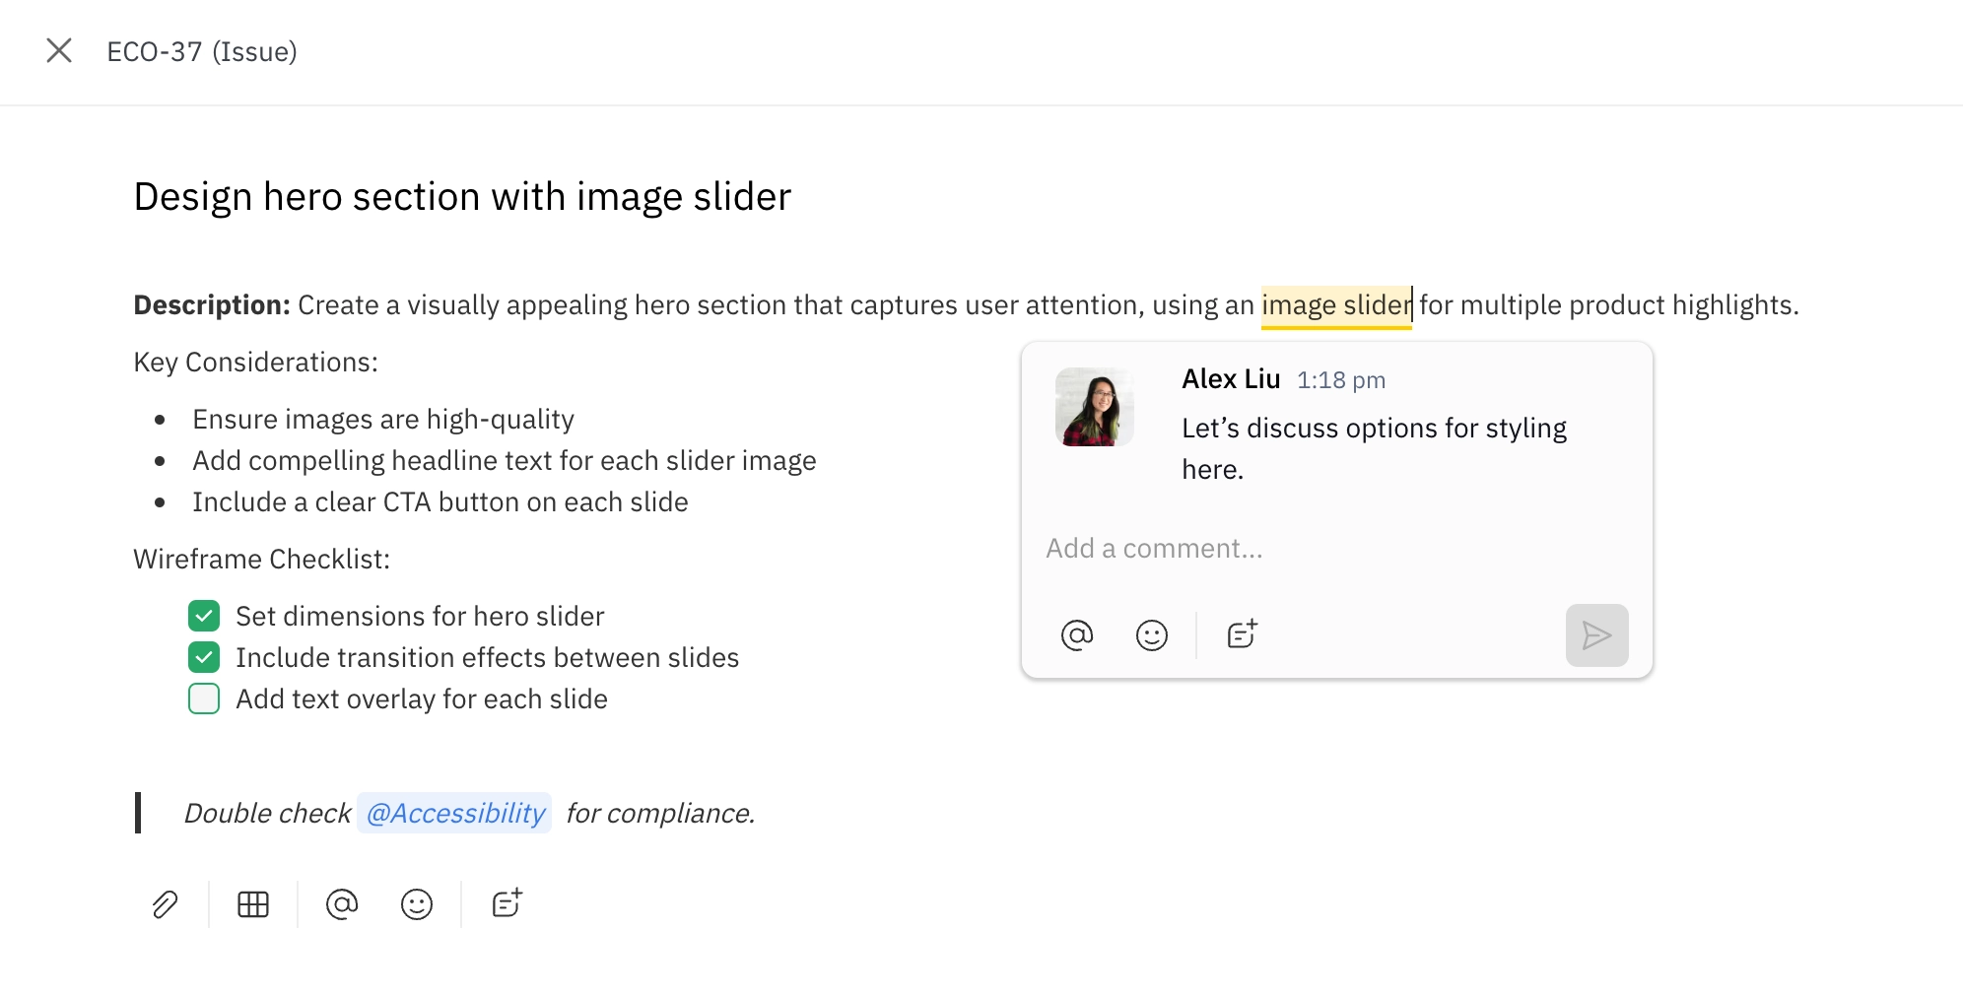
Task: Insert a table with the grid icon
Action: [252, 903]
